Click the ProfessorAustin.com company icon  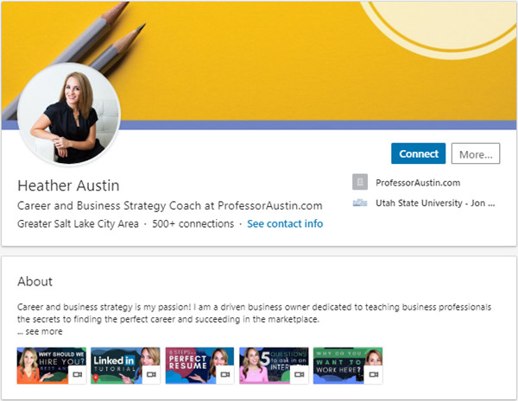click(360, 182)
